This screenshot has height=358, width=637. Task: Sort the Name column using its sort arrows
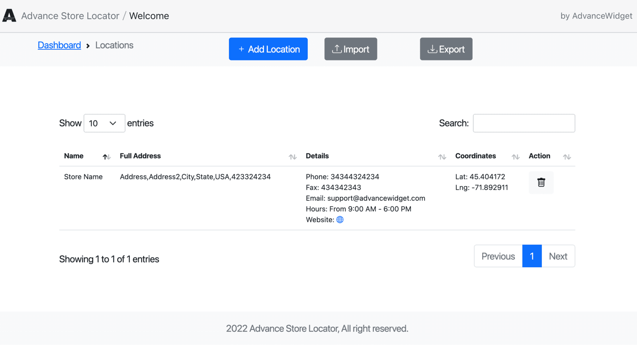(106, 156)
